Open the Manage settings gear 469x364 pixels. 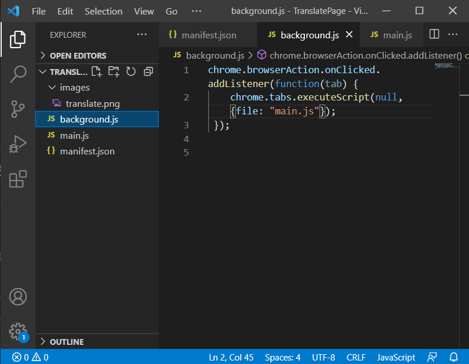[18, 331]
